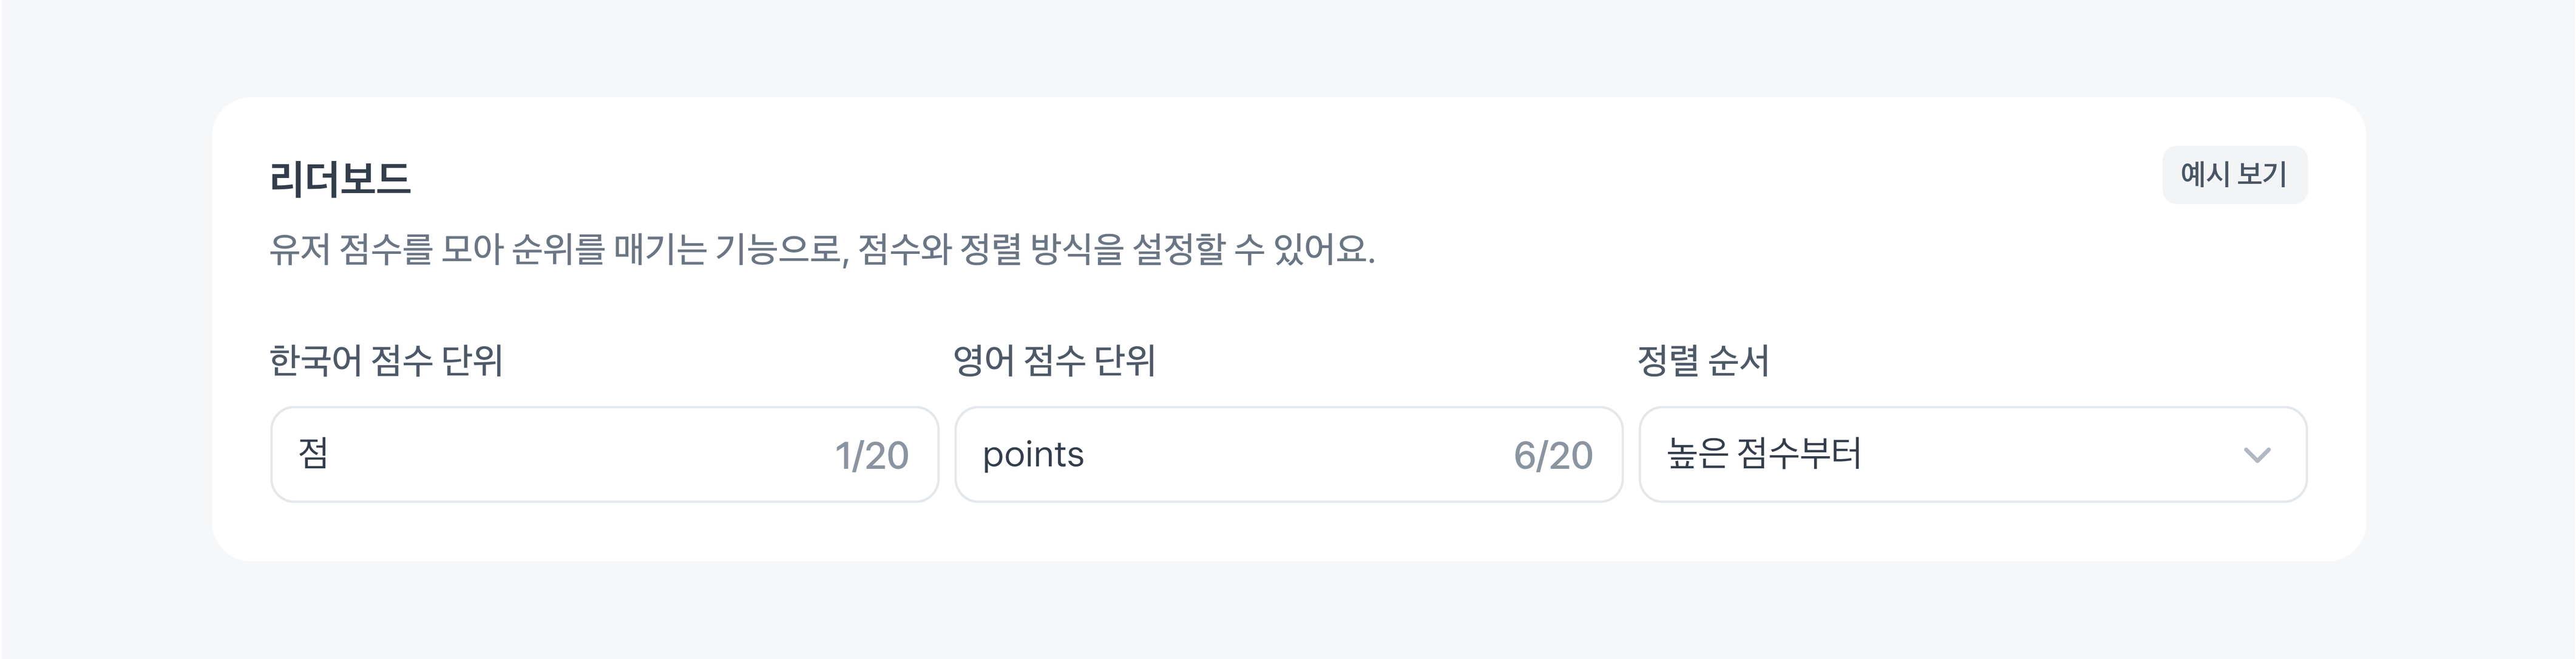Click blank area right of 높은 점수부터 text
This screenshot has height=659, width=2576.
coord(2050,455)
